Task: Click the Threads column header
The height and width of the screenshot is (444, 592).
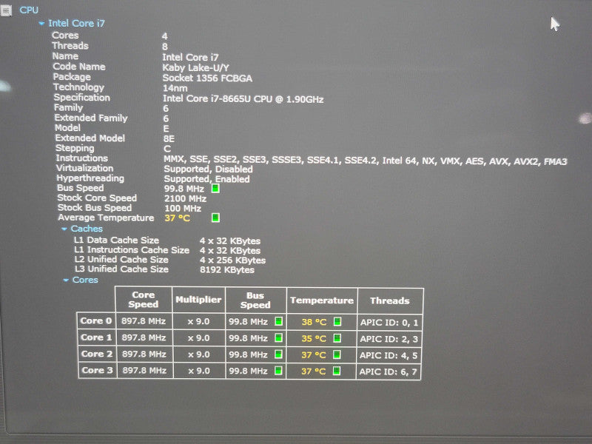Action: [x=390, y=301]
